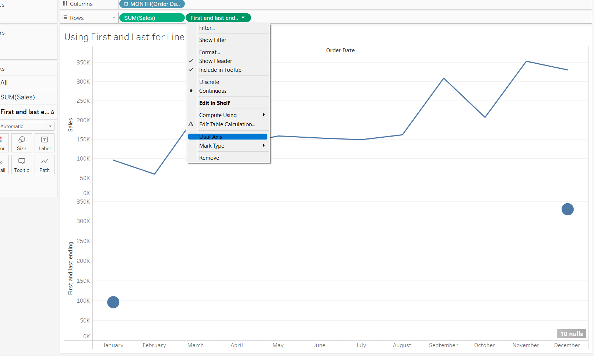Click the 10 nulls indicator
This screenshot has width=594, height=356.
(571, 334)
